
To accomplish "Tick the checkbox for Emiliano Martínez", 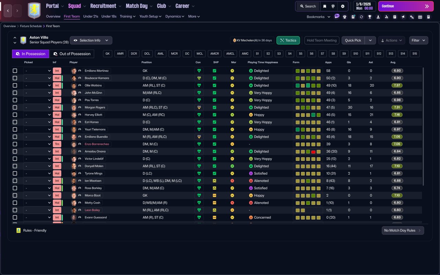I will tap(15, 71).
